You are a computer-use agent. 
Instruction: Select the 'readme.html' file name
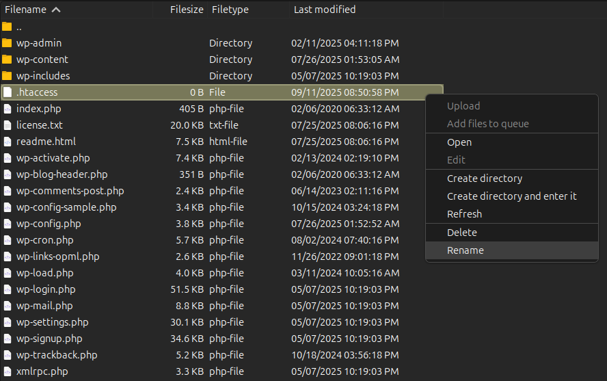[x=46, y=142]
